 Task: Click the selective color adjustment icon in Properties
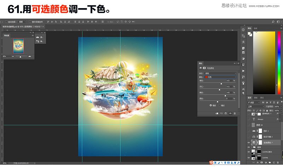(x=201, y=68)
